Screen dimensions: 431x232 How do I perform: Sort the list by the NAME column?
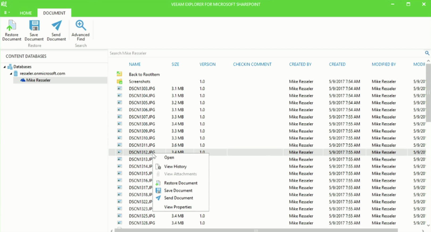[x=135, y=64]
